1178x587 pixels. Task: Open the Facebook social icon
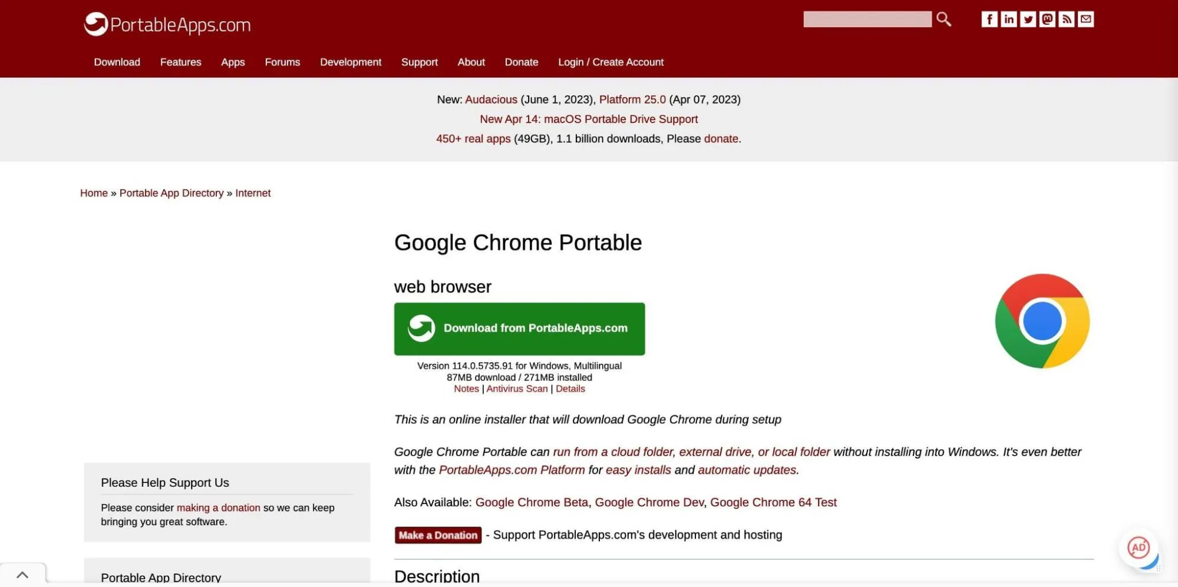pos(989,19)
